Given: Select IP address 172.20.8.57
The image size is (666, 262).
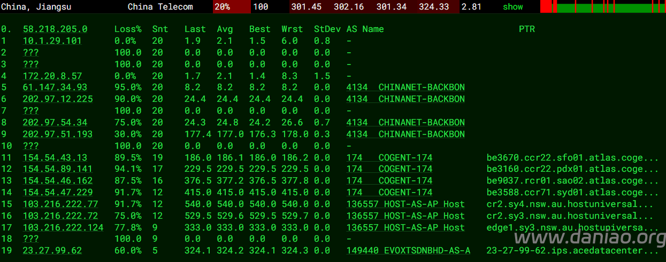Looking at the screenshot, I should (x=52, y=76).
